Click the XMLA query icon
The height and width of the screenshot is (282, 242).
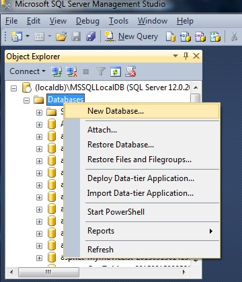pos(215,36)
